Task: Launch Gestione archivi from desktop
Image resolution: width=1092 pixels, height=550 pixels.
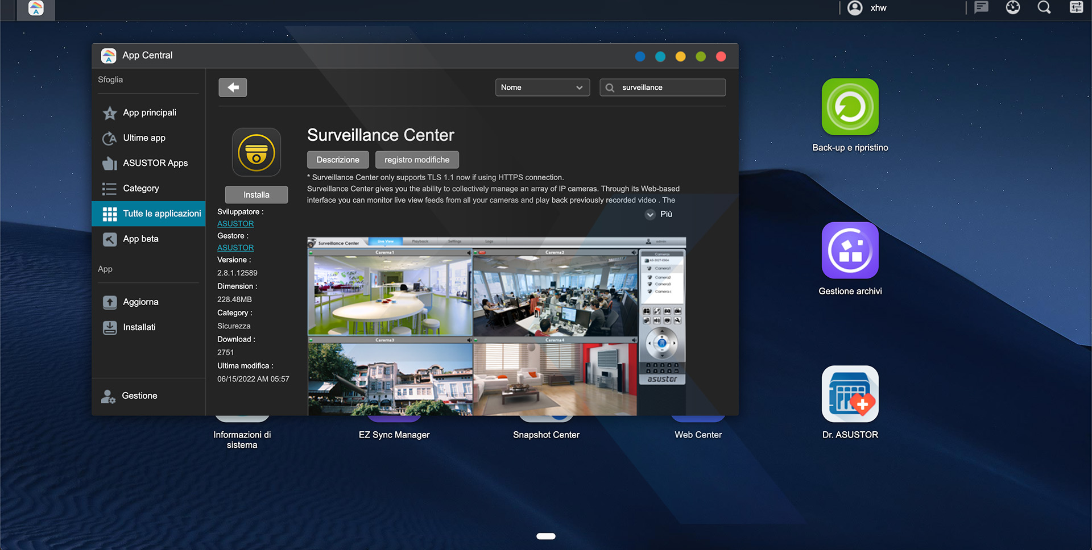Action: [x=850, y=251]
